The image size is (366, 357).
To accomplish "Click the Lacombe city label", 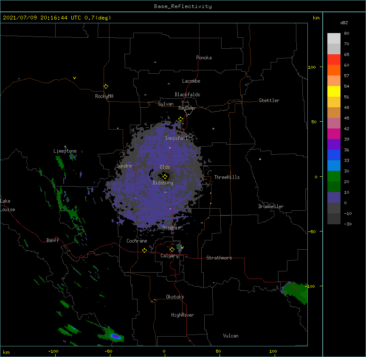I will (x=191, y=81).
